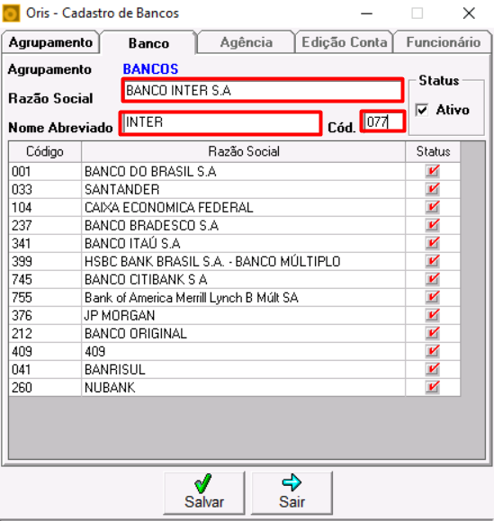Click code cell 041
Screen dimensions: 494x521
[45, 369]
